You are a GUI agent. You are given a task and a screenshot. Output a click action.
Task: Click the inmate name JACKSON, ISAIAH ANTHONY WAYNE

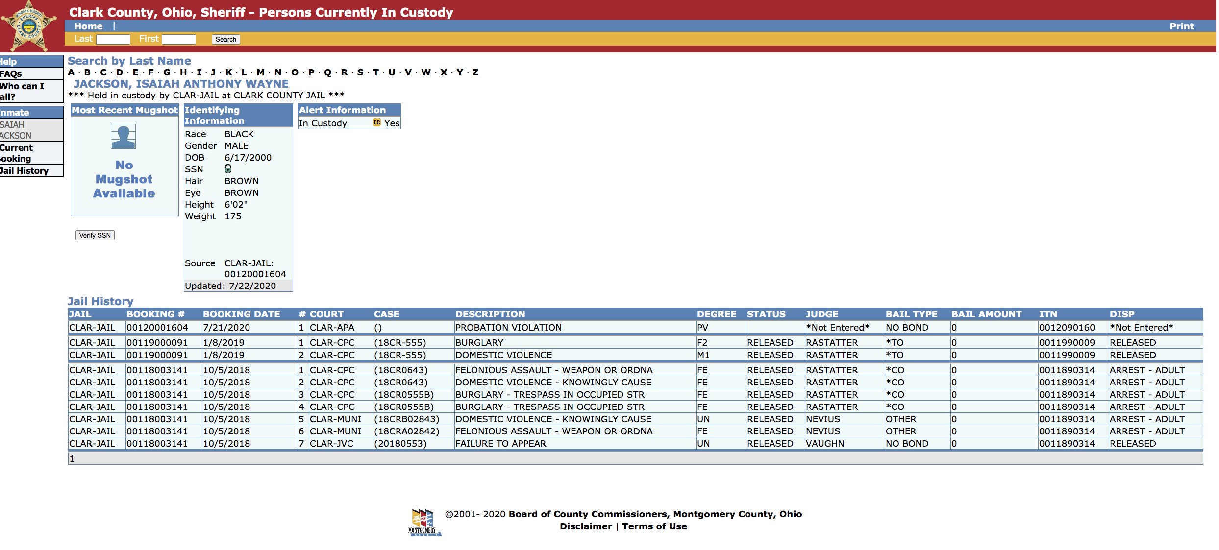coord(181,84)
